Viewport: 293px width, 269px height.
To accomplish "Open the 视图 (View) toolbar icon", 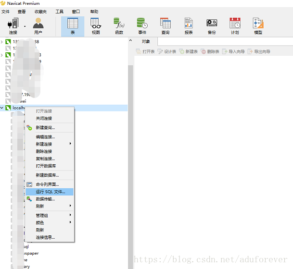I will tap(96, 26).
